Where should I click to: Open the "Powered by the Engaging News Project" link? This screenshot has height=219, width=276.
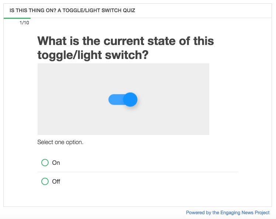click(227, 213)
